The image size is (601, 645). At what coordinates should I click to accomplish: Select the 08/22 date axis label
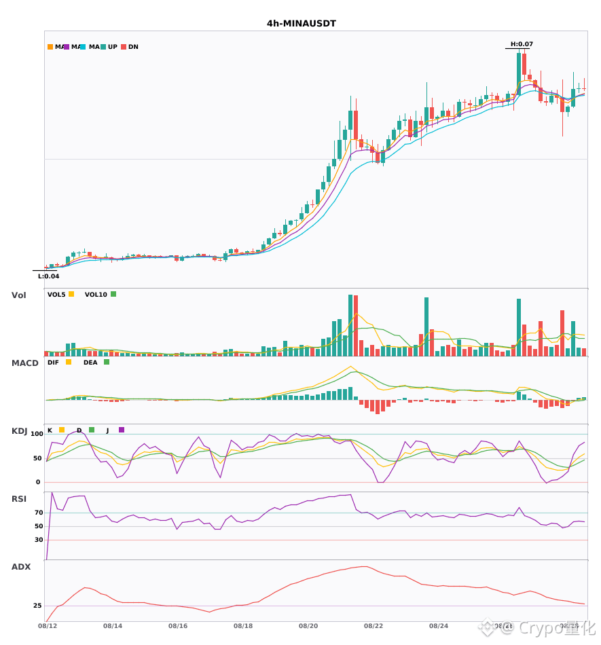[374, 626]
